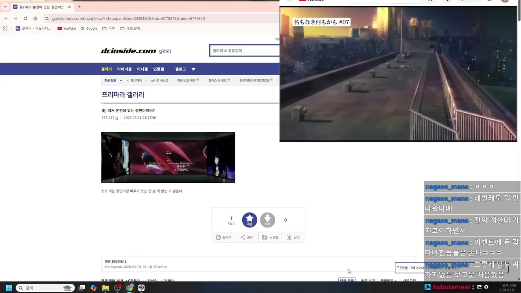The height and width of the screenshot is (293, 521).
Task: Click the timestamp 2026.03.01 21:17:56
Action: coord(140,118)
